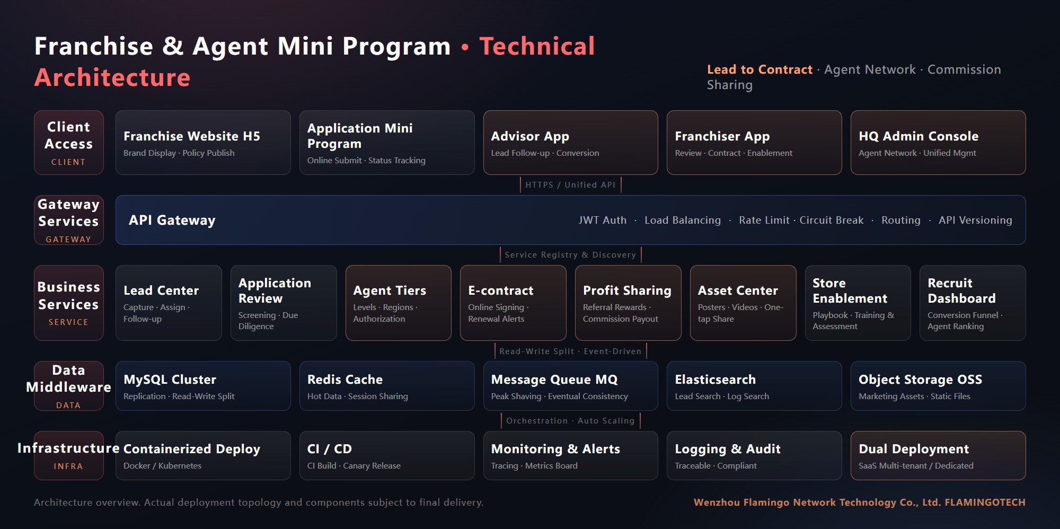The height and width of the screenshot is (529, 1060).
Task: Open the Object Storage OSS card
Action: [x=938, y=386]
